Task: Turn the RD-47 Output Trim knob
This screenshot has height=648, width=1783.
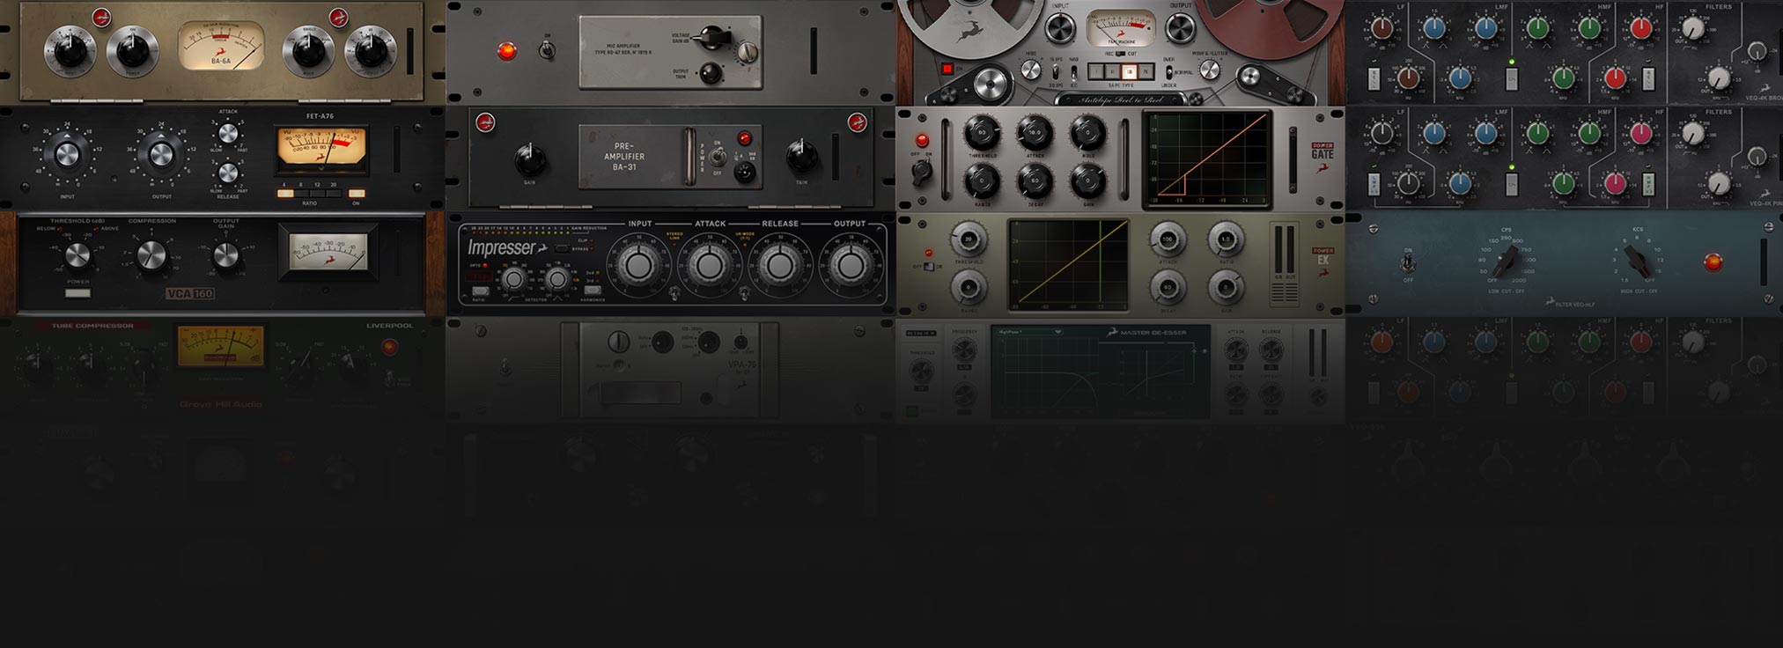Action: pos(711,74)
